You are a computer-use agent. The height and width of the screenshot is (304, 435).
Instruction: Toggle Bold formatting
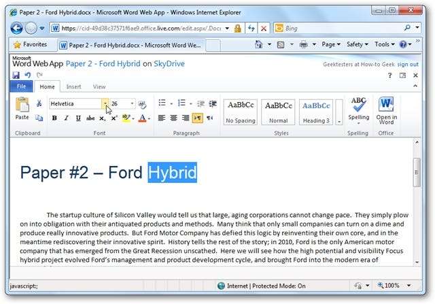pyautogui.click(x=54, y=118)
